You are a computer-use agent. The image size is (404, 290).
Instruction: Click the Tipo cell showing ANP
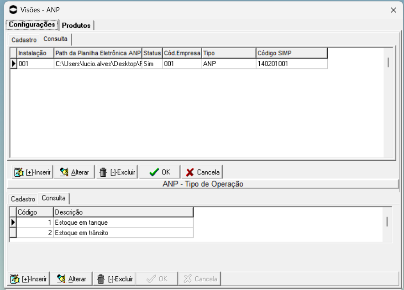point(229,63)
